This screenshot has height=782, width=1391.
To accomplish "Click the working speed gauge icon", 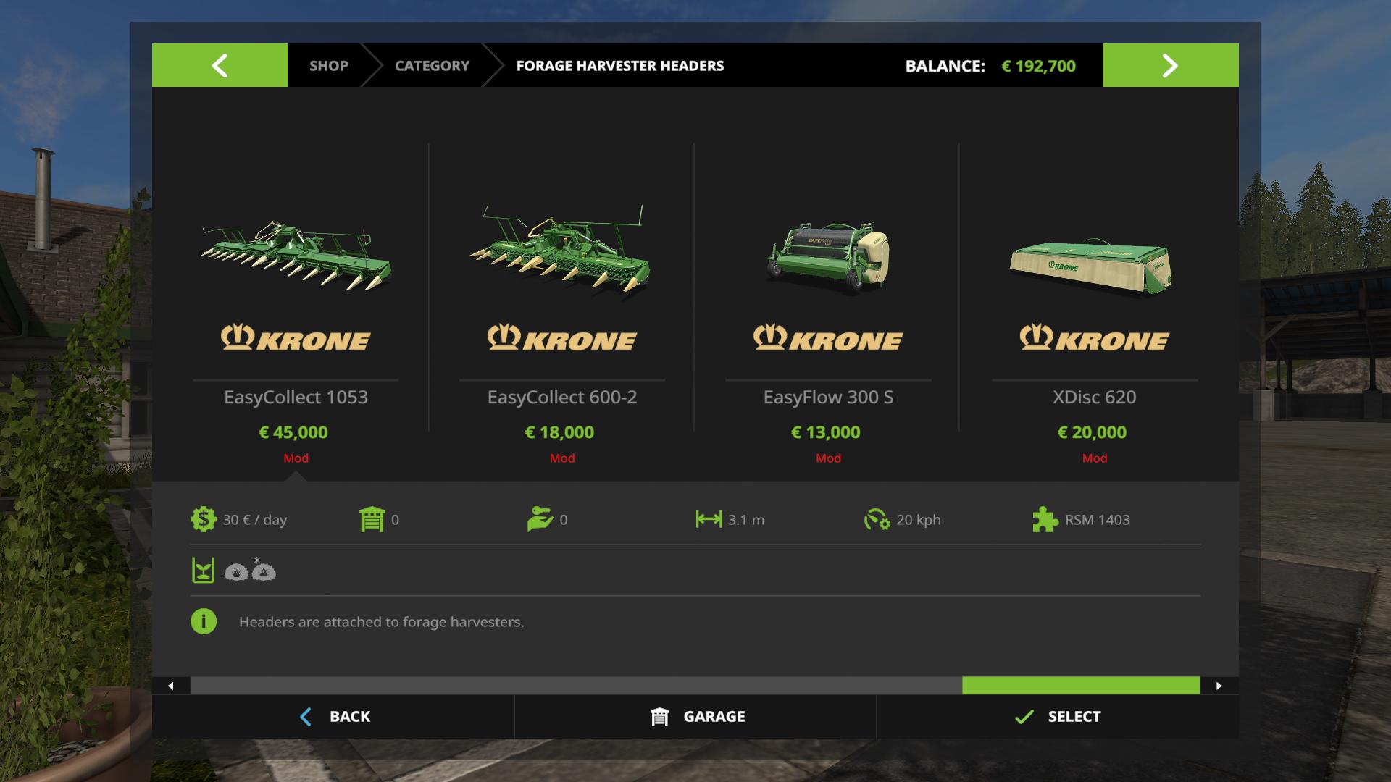I will 877,519.
